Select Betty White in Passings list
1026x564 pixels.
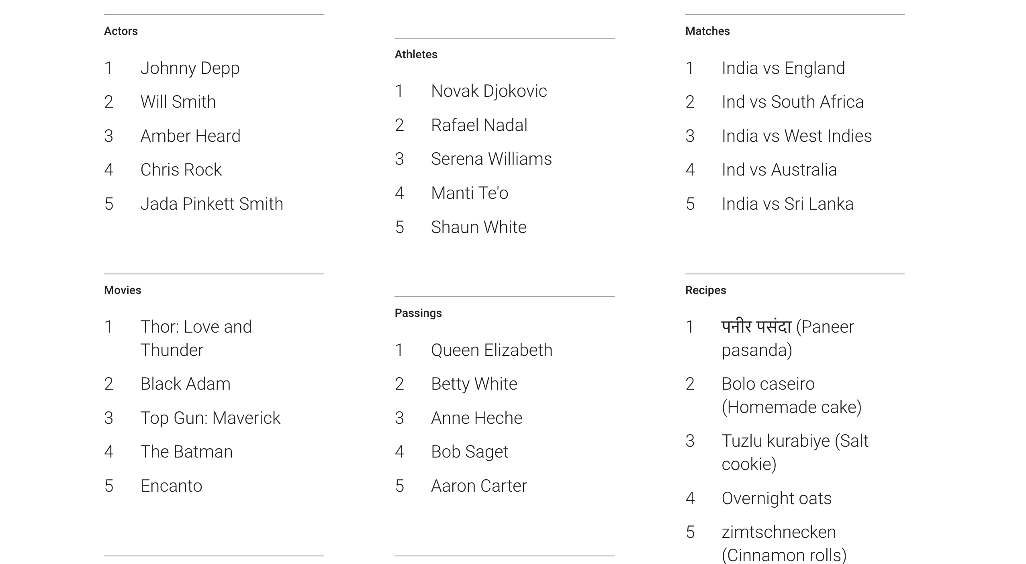click(474, 384)
